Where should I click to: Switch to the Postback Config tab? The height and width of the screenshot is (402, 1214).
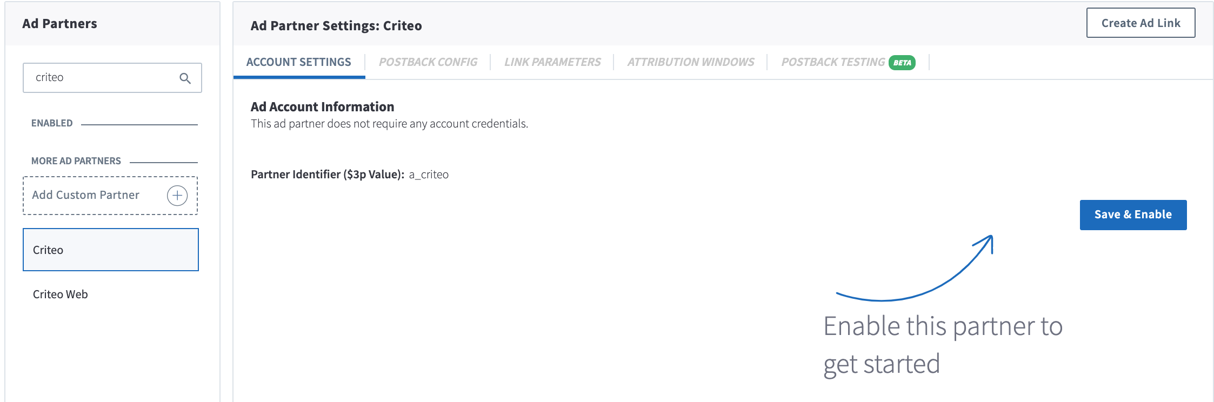(428, 62)
